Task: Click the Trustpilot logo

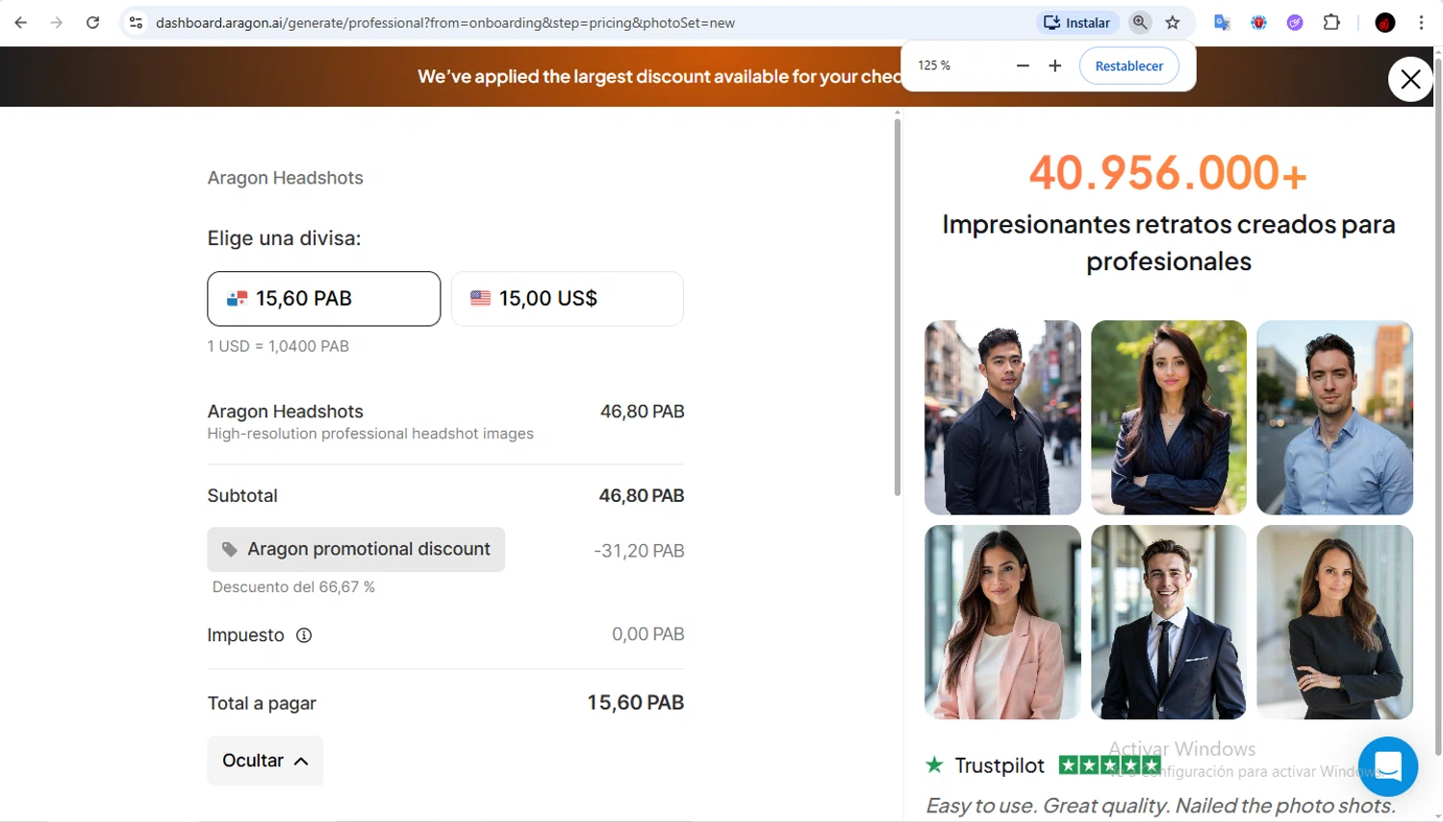Action: pos(984,765)
